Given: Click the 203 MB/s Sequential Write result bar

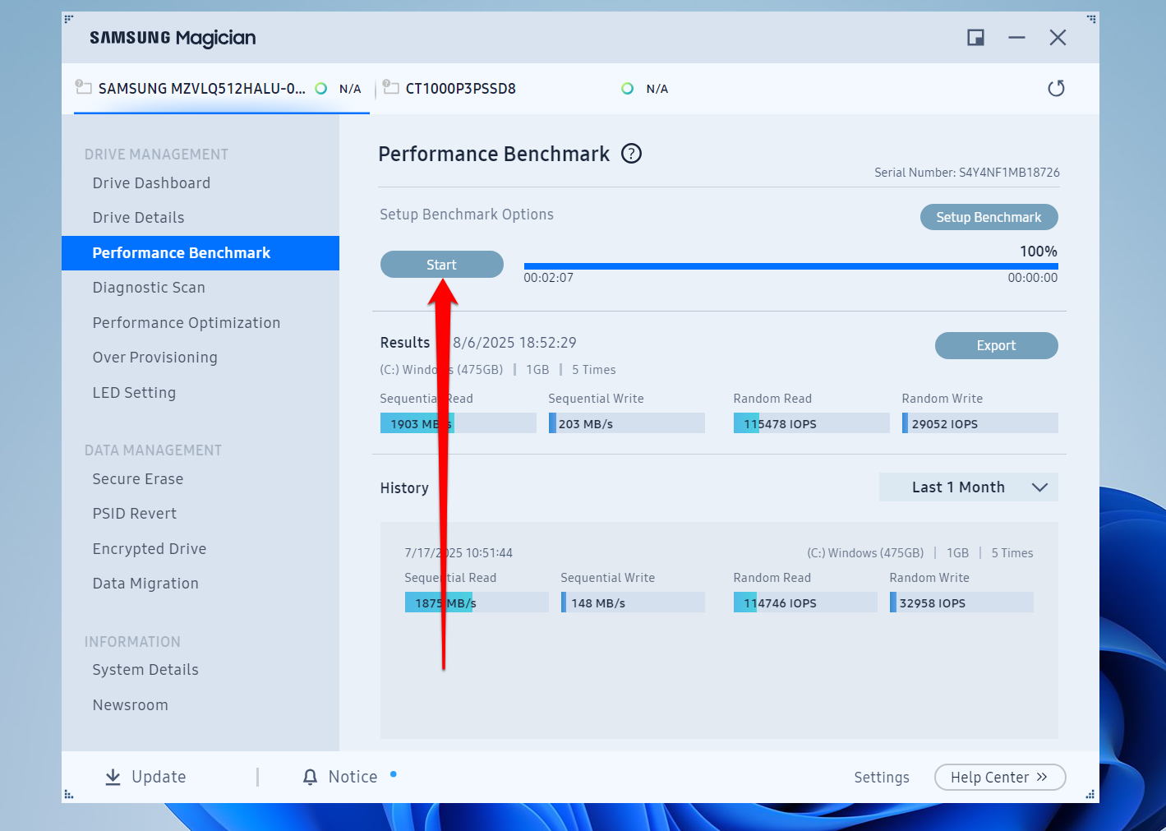Looking at the screenshot, I should click(627, 423).
